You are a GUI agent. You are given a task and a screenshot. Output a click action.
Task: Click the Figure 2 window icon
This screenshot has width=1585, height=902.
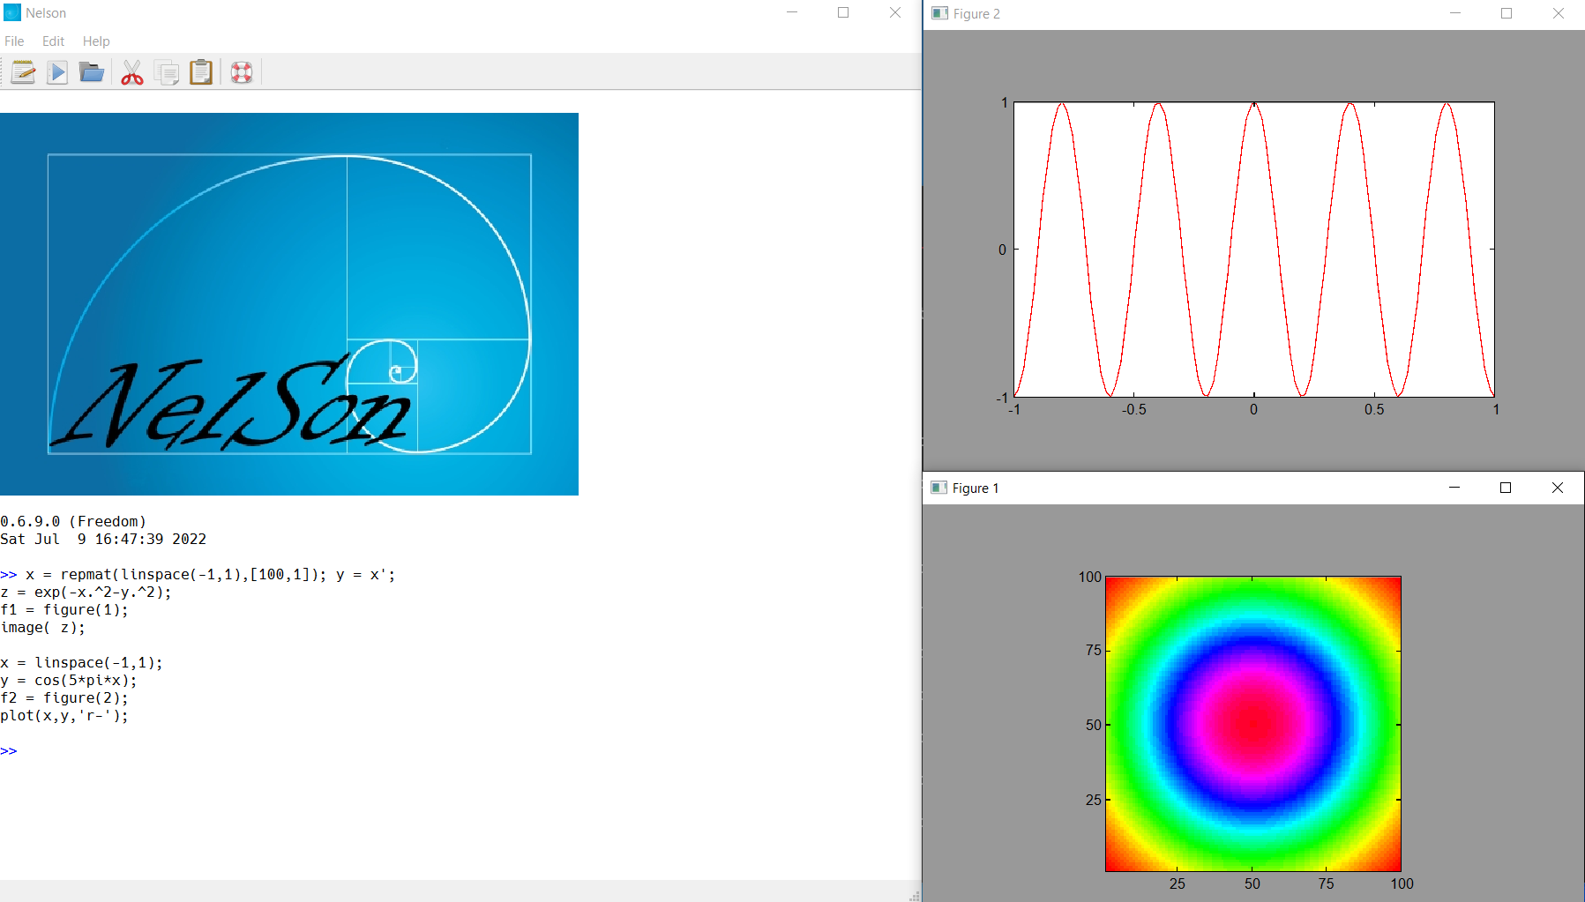pos(940,13)
